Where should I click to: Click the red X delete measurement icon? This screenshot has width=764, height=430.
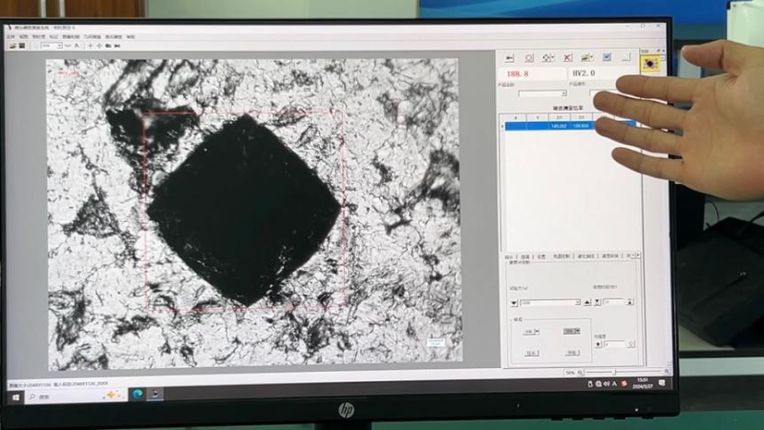click(x=567, y=58)
